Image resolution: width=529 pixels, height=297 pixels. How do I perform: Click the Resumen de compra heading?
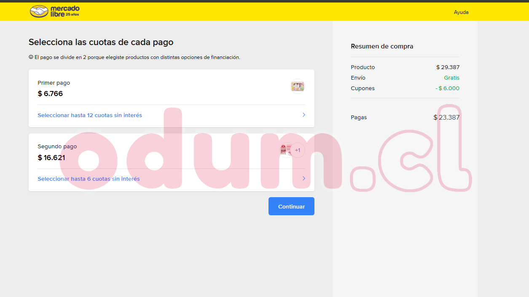382,46
